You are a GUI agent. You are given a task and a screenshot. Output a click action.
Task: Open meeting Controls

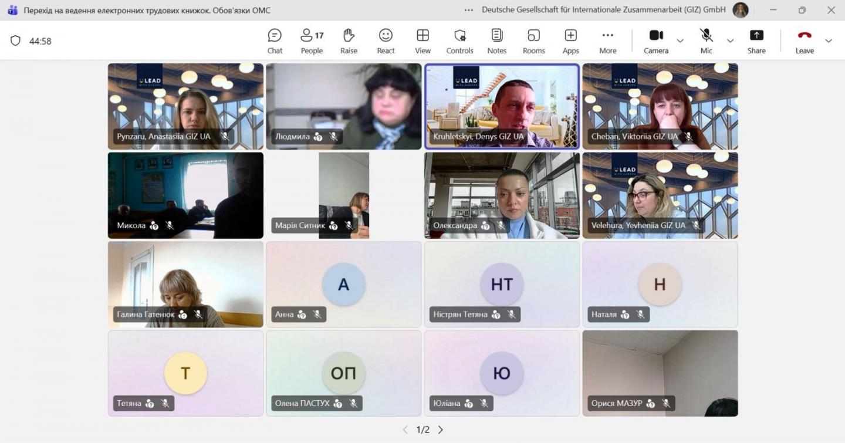[459, 40]
